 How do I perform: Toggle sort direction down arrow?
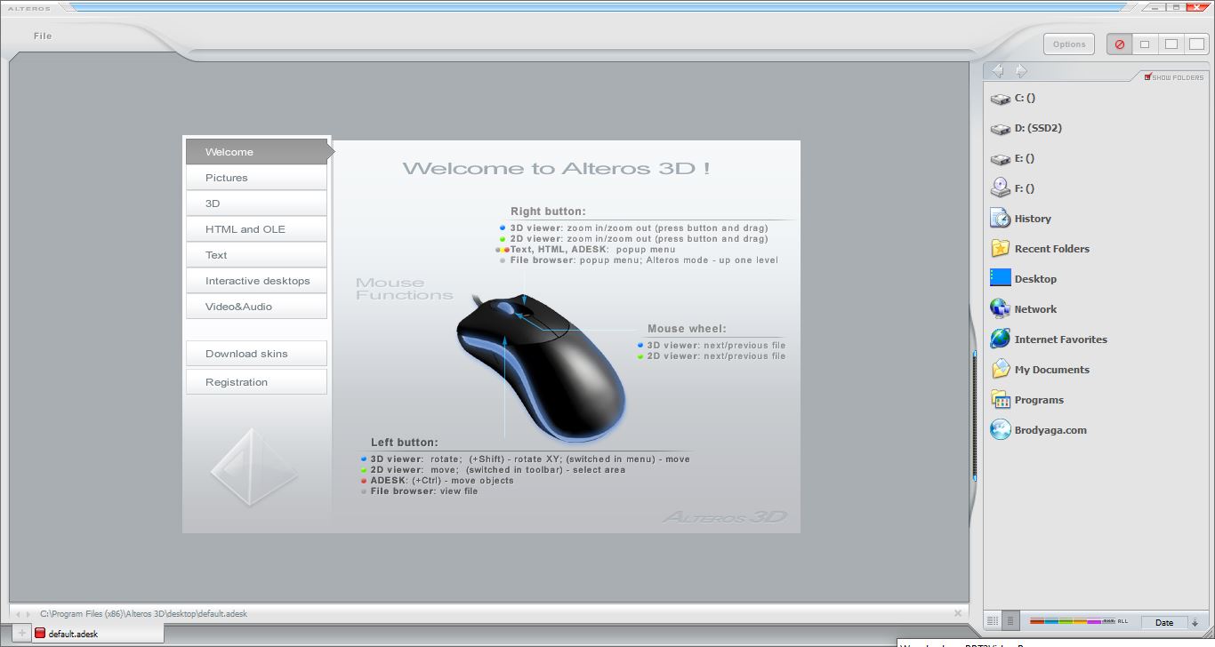(x=1195, y=623)
